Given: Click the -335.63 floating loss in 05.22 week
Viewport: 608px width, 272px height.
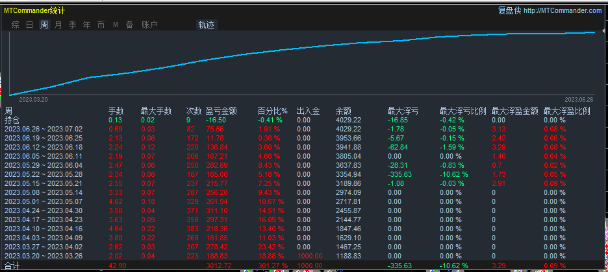Looking at the screenshot, I should coord(399,174).
